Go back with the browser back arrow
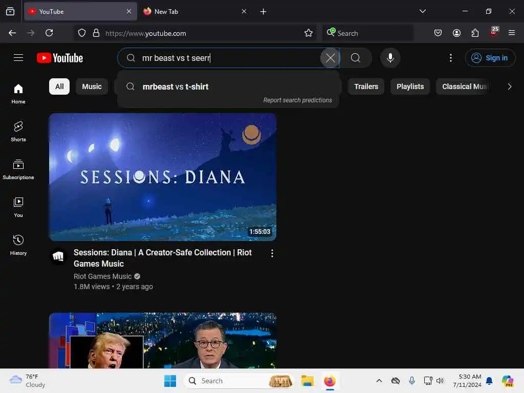Image resolution: width=524 pixels, height=393 pixels. point(12,33)
